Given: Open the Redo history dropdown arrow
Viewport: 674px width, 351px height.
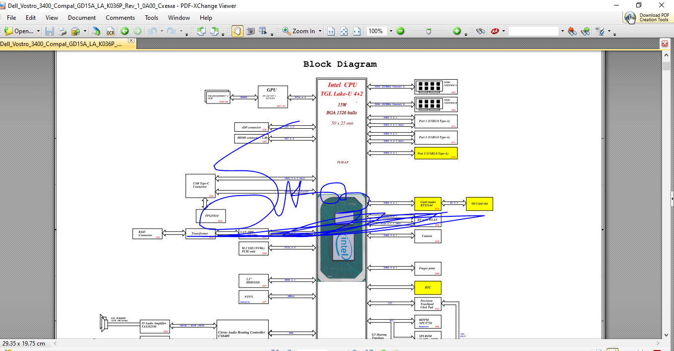Looking at the screenshot, I should 181,31.
